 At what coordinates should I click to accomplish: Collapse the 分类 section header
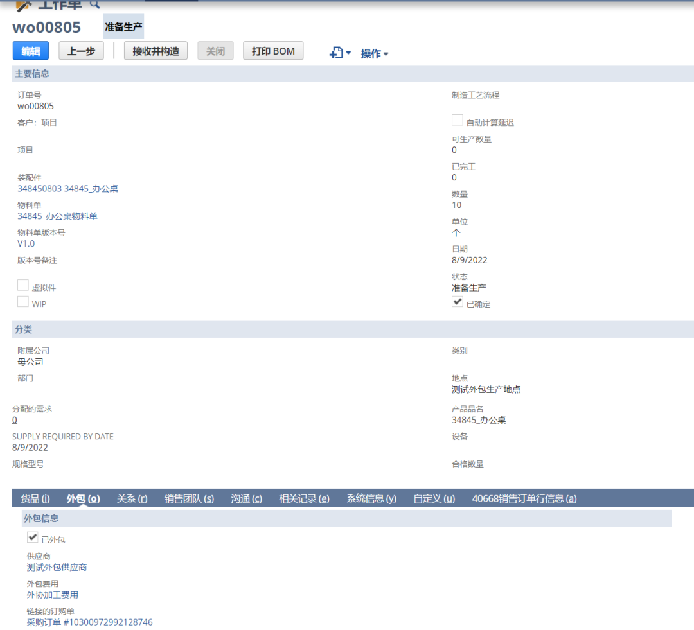pos(353,329)
